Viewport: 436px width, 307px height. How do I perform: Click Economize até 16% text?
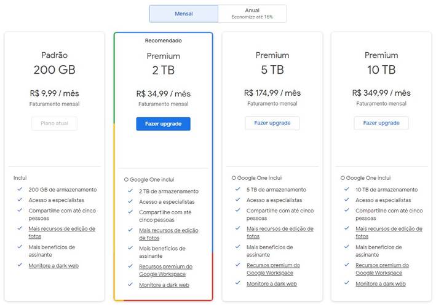point(252,17)
